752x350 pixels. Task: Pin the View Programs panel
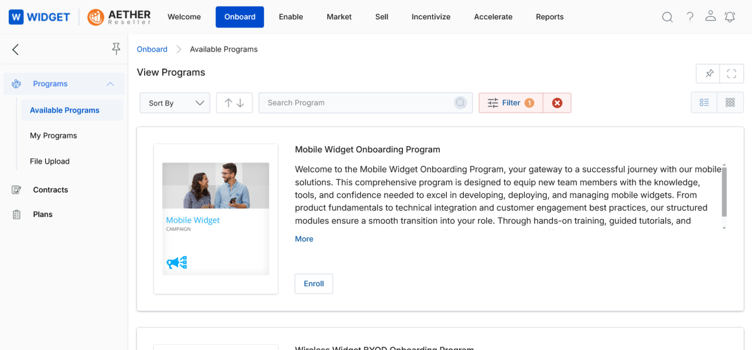[709, 73]
